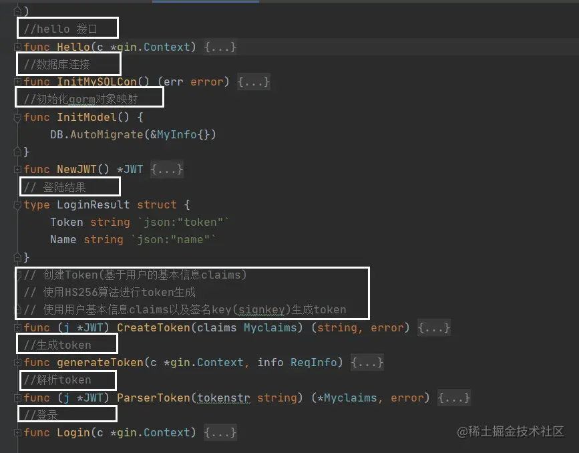The image size is (579, 453).
Task: Expand the InitMySQLCon function fold marker
Action: pos(17,82)
